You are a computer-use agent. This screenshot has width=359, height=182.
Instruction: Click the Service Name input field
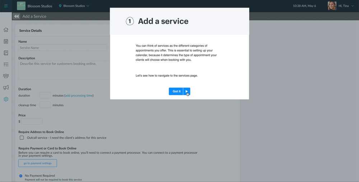[x=63, y=48]
